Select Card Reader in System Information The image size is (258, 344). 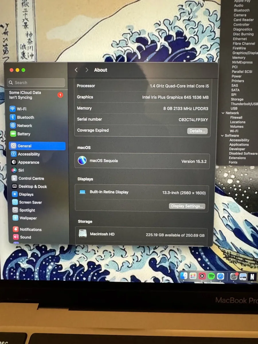(x=244, y=20)
